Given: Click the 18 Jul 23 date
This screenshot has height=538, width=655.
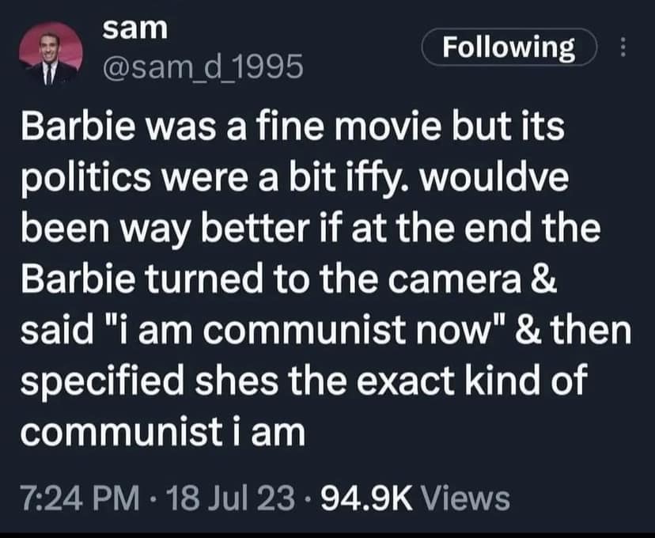Looking at the screenshot, I should pos(230,498).
